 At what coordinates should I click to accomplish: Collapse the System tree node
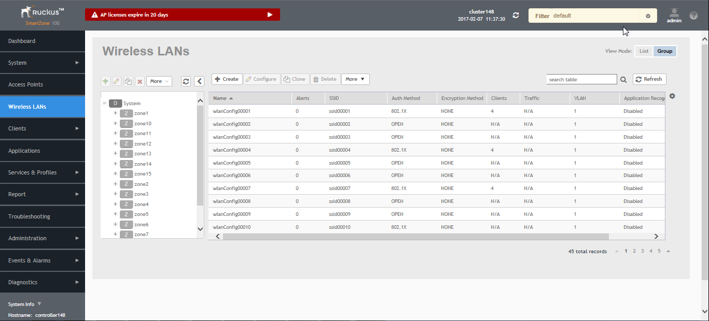[x=105, y=103]
